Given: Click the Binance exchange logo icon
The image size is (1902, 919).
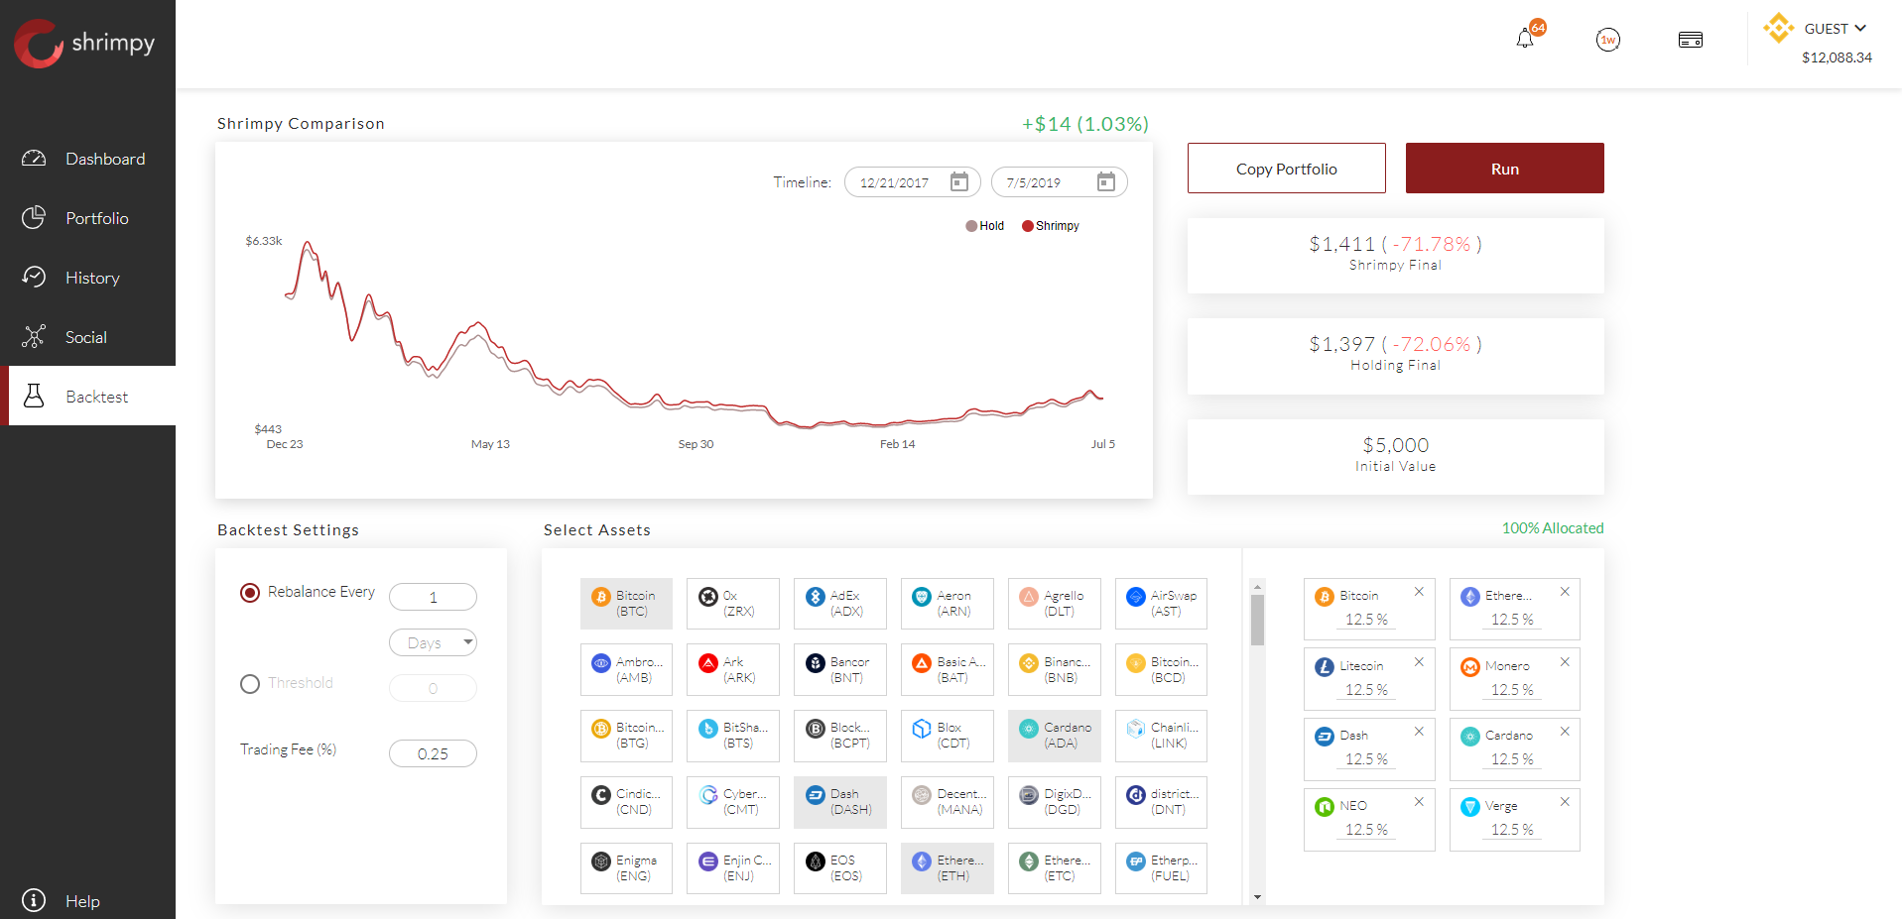Looking at the screenshot, I should click(x=1778, y=28).
